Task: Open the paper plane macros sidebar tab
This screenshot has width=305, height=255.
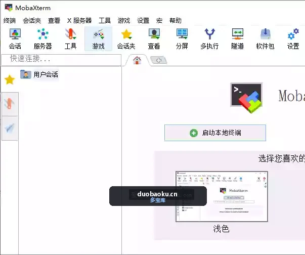Action: [x=10, y=128]
